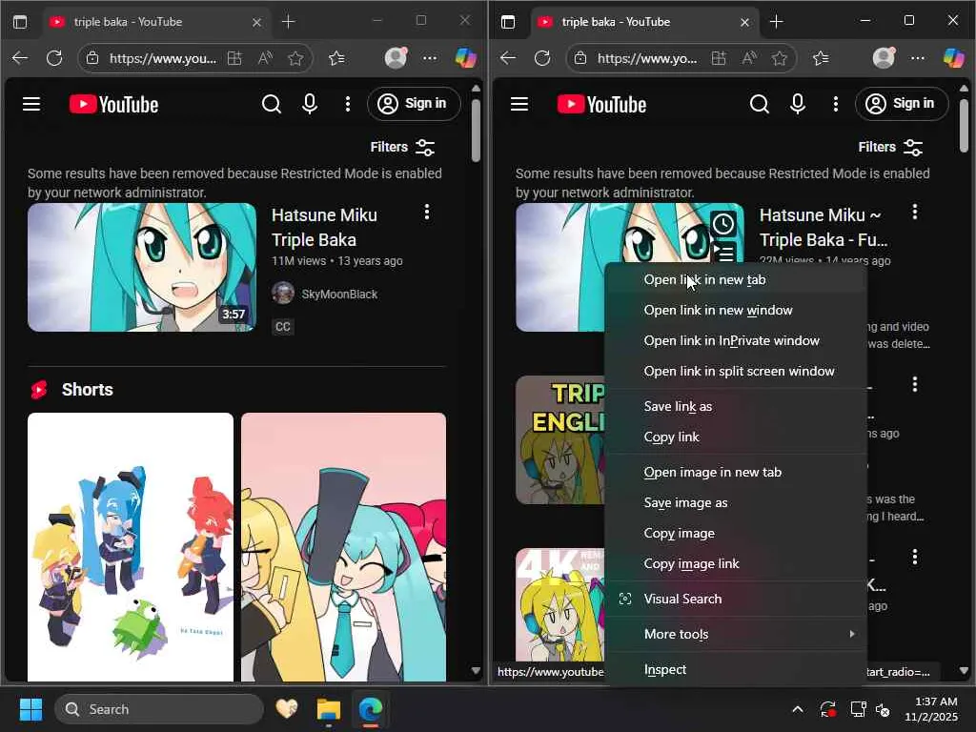Choose Open link in InPrivate window
The width and height of the screenshot is (976, 732).
[737, 340]
